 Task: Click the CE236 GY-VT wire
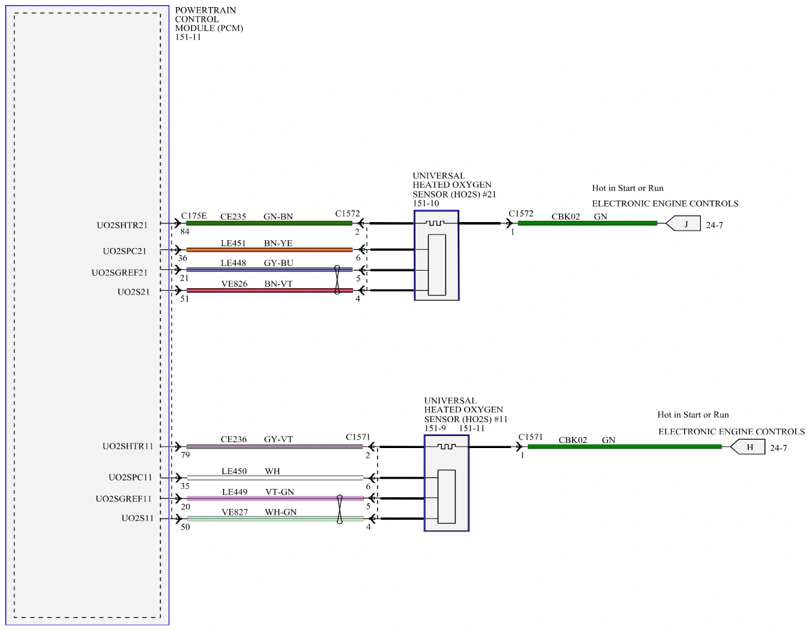pyautogui.click(x=275, y=446)
